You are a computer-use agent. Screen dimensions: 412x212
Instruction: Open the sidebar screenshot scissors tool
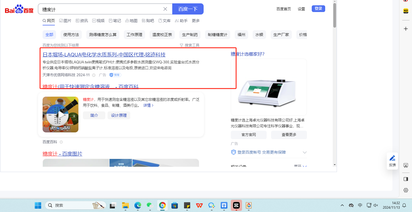pyautogui.click(x=406, y=165)
